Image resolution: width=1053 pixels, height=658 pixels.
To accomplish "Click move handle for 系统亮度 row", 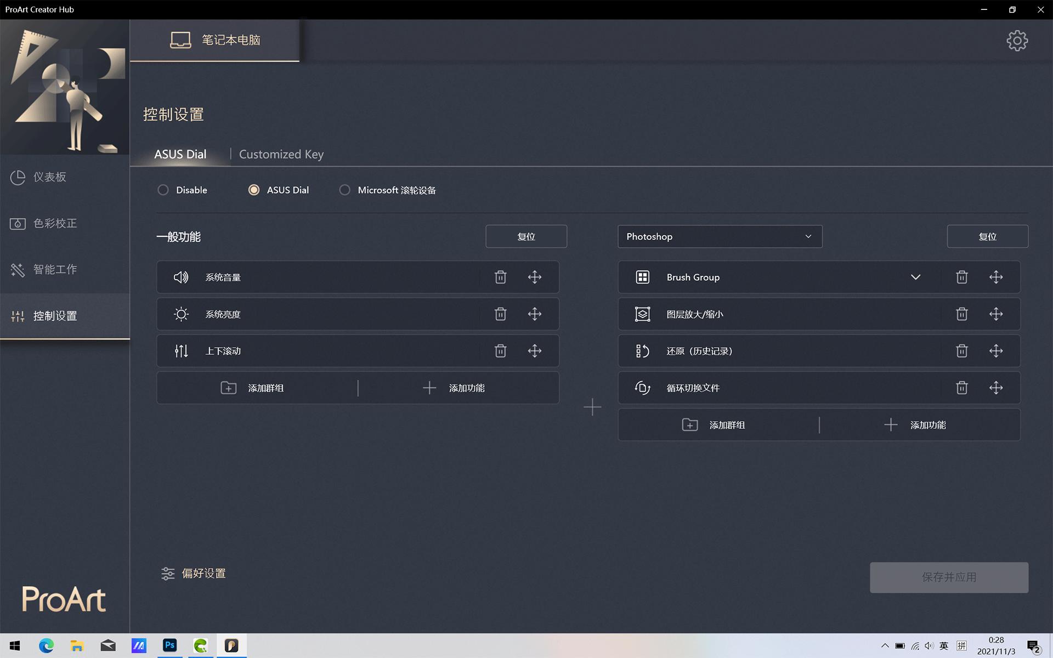I will coord(535,314).
